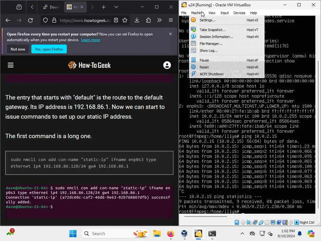Open a new Firefox tab
The image size is (321, 241).
(x=103, y=7)
